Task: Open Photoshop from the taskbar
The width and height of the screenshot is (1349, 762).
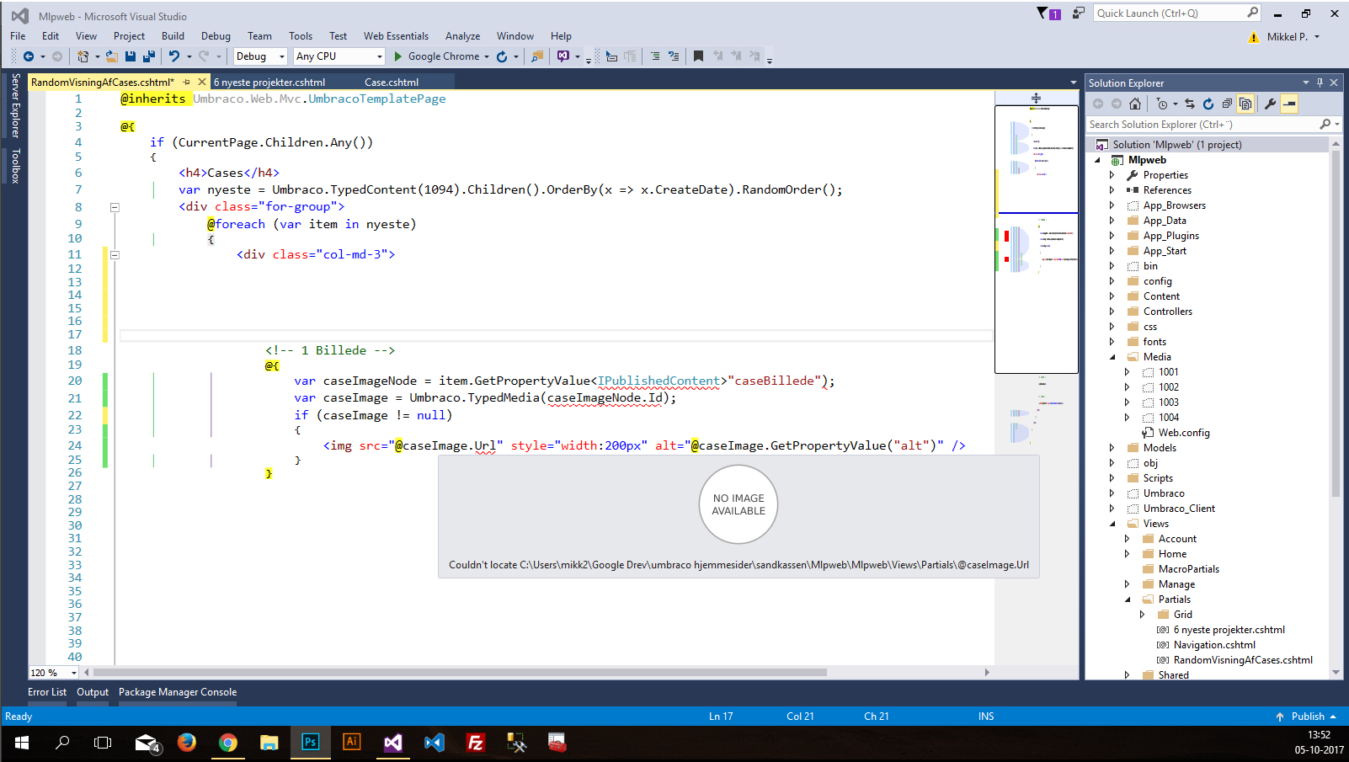Action: point(310,743)
